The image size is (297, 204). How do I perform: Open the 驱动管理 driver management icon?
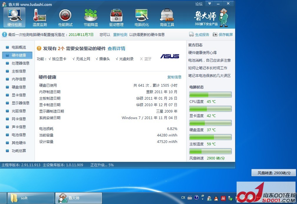click(116, 15)
